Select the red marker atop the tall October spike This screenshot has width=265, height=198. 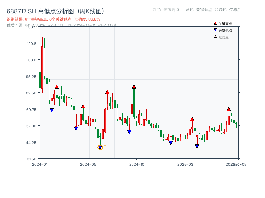click(x=134, y=87)
